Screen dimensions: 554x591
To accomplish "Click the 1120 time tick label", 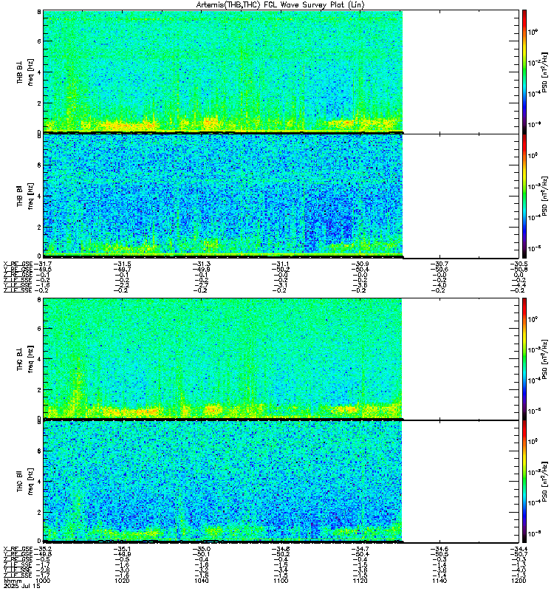I will click(x=360, y=581).
